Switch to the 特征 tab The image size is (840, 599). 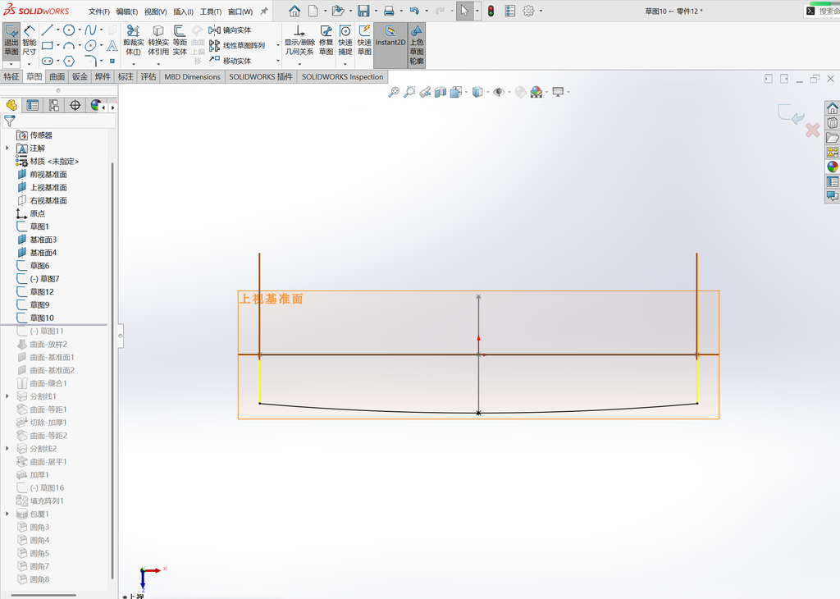(x=11, y=76)
